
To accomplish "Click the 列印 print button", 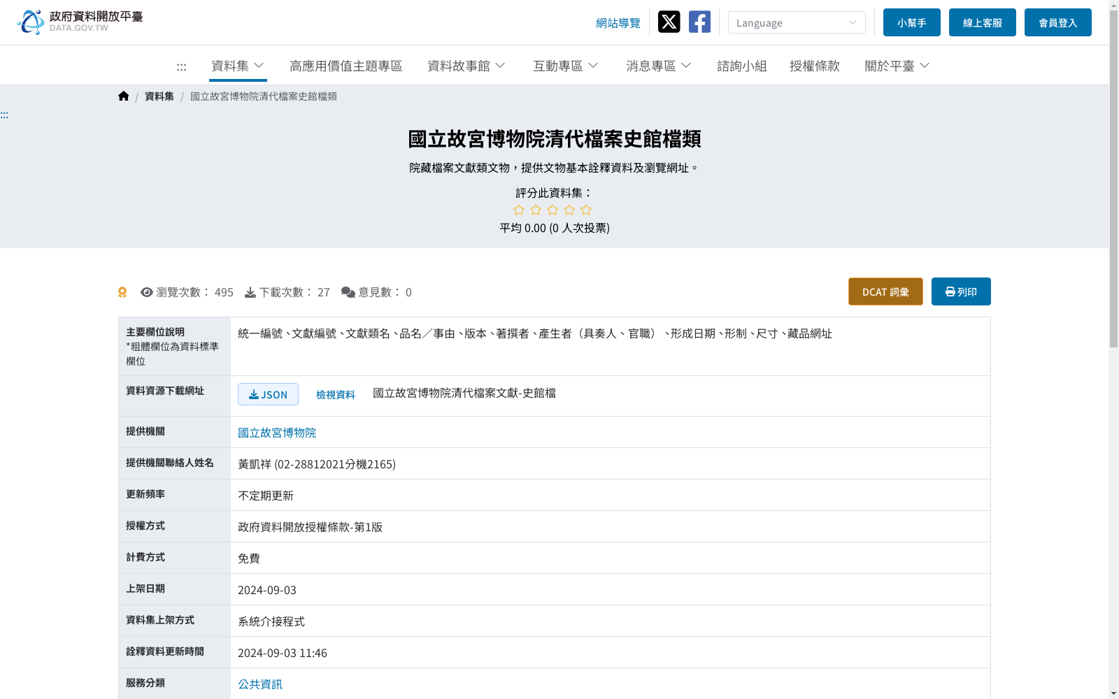I will coord(961,291).
